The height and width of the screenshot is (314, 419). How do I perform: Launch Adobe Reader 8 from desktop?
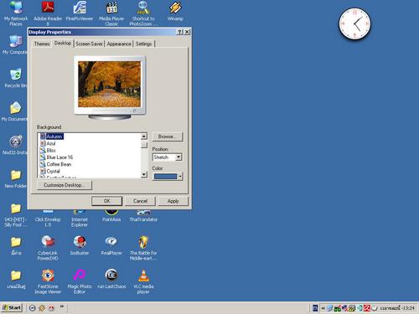(48, 13)
